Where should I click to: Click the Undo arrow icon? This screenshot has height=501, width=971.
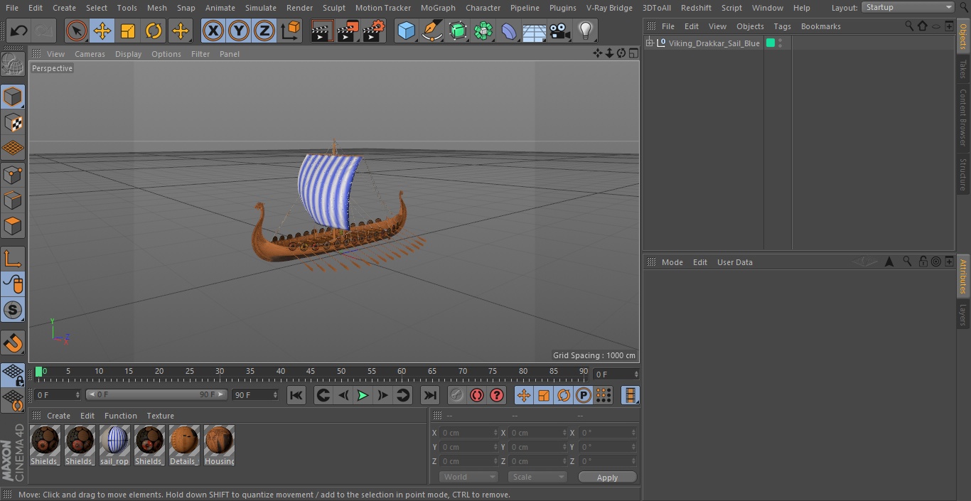(x=19, y=31)
